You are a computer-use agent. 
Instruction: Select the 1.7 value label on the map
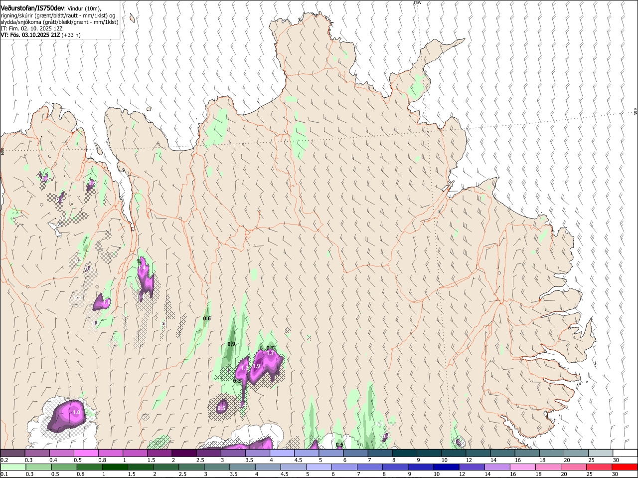pos(270,353)
